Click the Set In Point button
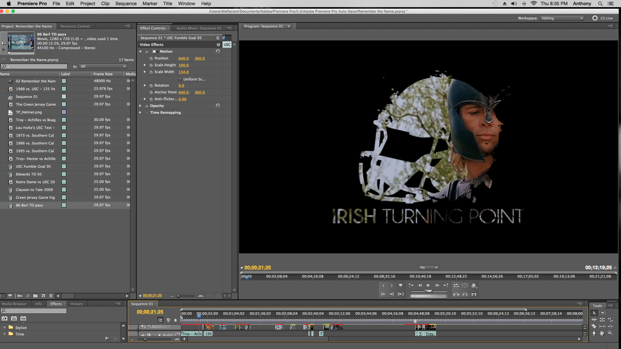The width and height of the screenshot is (621, 349). coord(383,285)
